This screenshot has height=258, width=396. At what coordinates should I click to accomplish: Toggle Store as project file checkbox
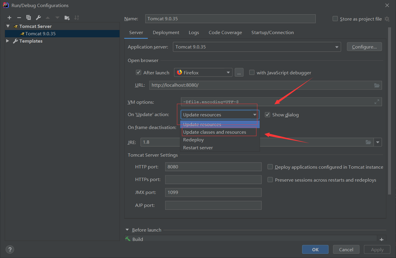point(335,19)
